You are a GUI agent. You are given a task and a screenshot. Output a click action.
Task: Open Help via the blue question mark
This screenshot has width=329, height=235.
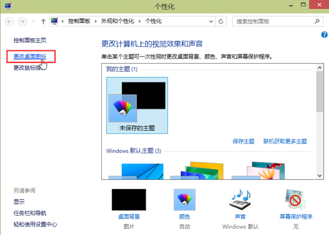324,34
